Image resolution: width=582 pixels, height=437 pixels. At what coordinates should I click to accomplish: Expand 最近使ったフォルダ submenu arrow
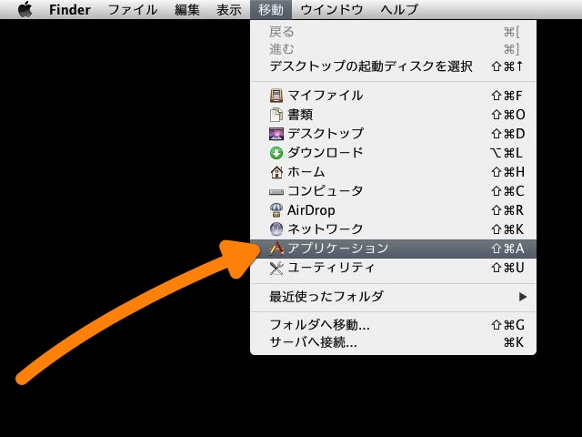tap(523, 297)
